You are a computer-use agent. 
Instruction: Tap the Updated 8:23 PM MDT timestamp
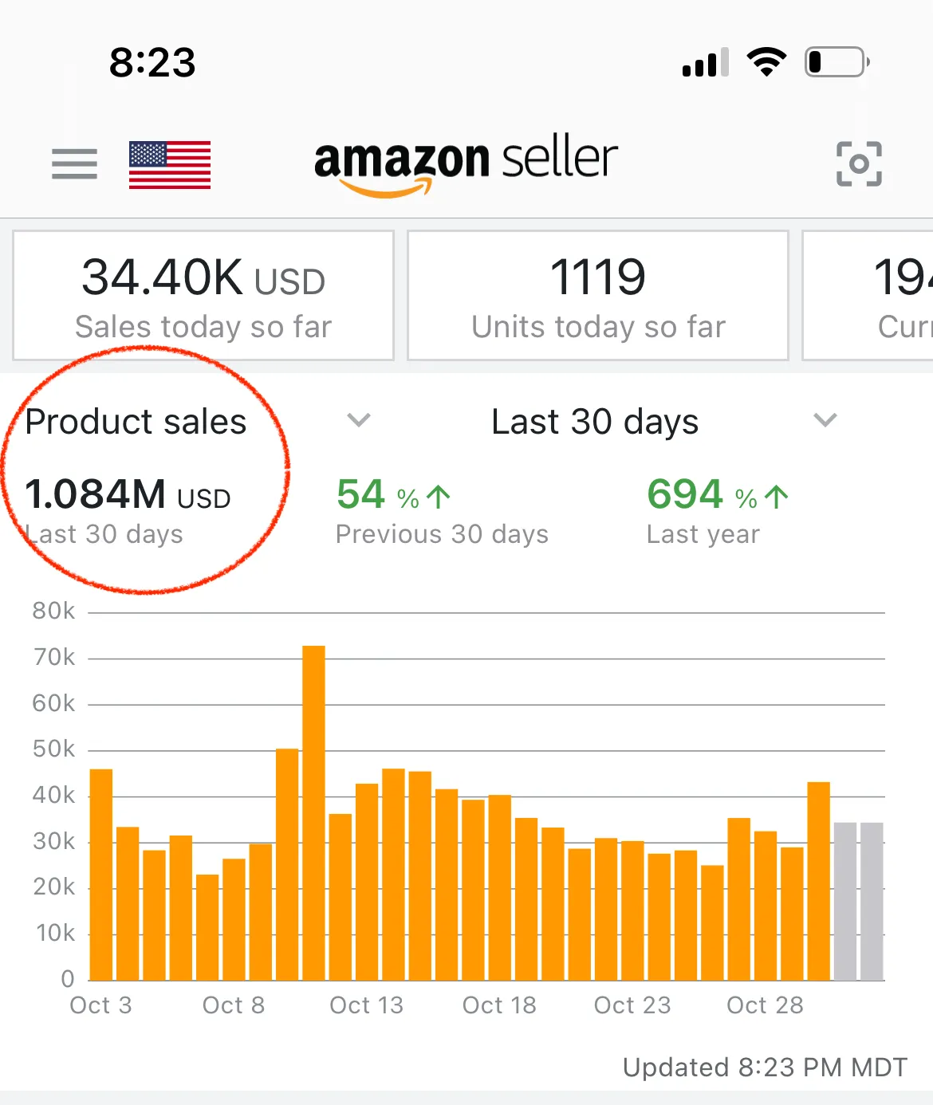[x=765, y=1067]
